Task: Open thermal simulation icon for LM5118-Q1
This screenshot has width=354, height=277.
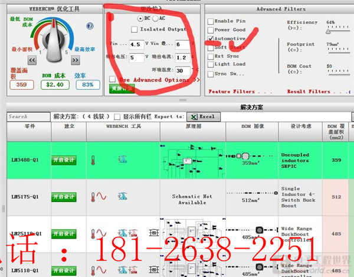Action: [x=93, y=271]
